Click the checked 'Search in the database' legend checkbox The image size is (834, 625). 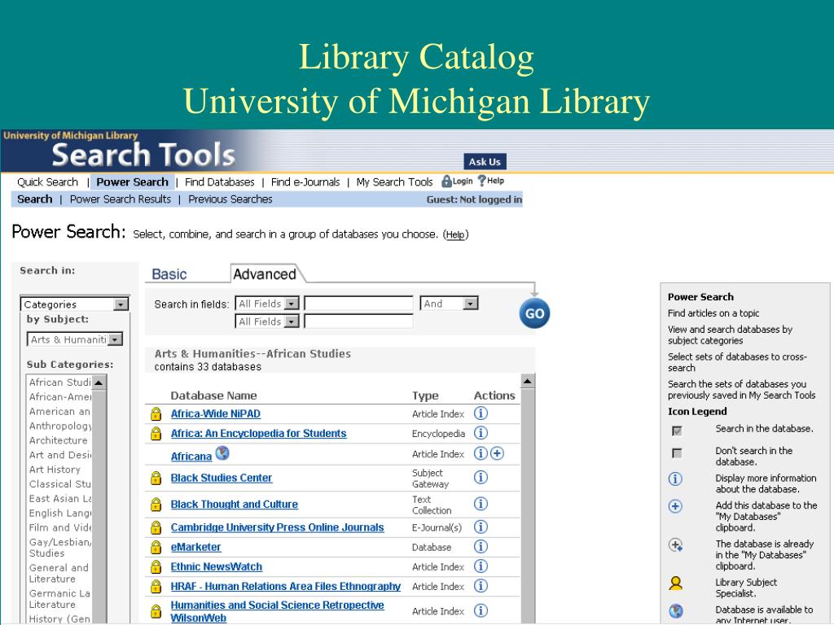[x=677, y=431]
